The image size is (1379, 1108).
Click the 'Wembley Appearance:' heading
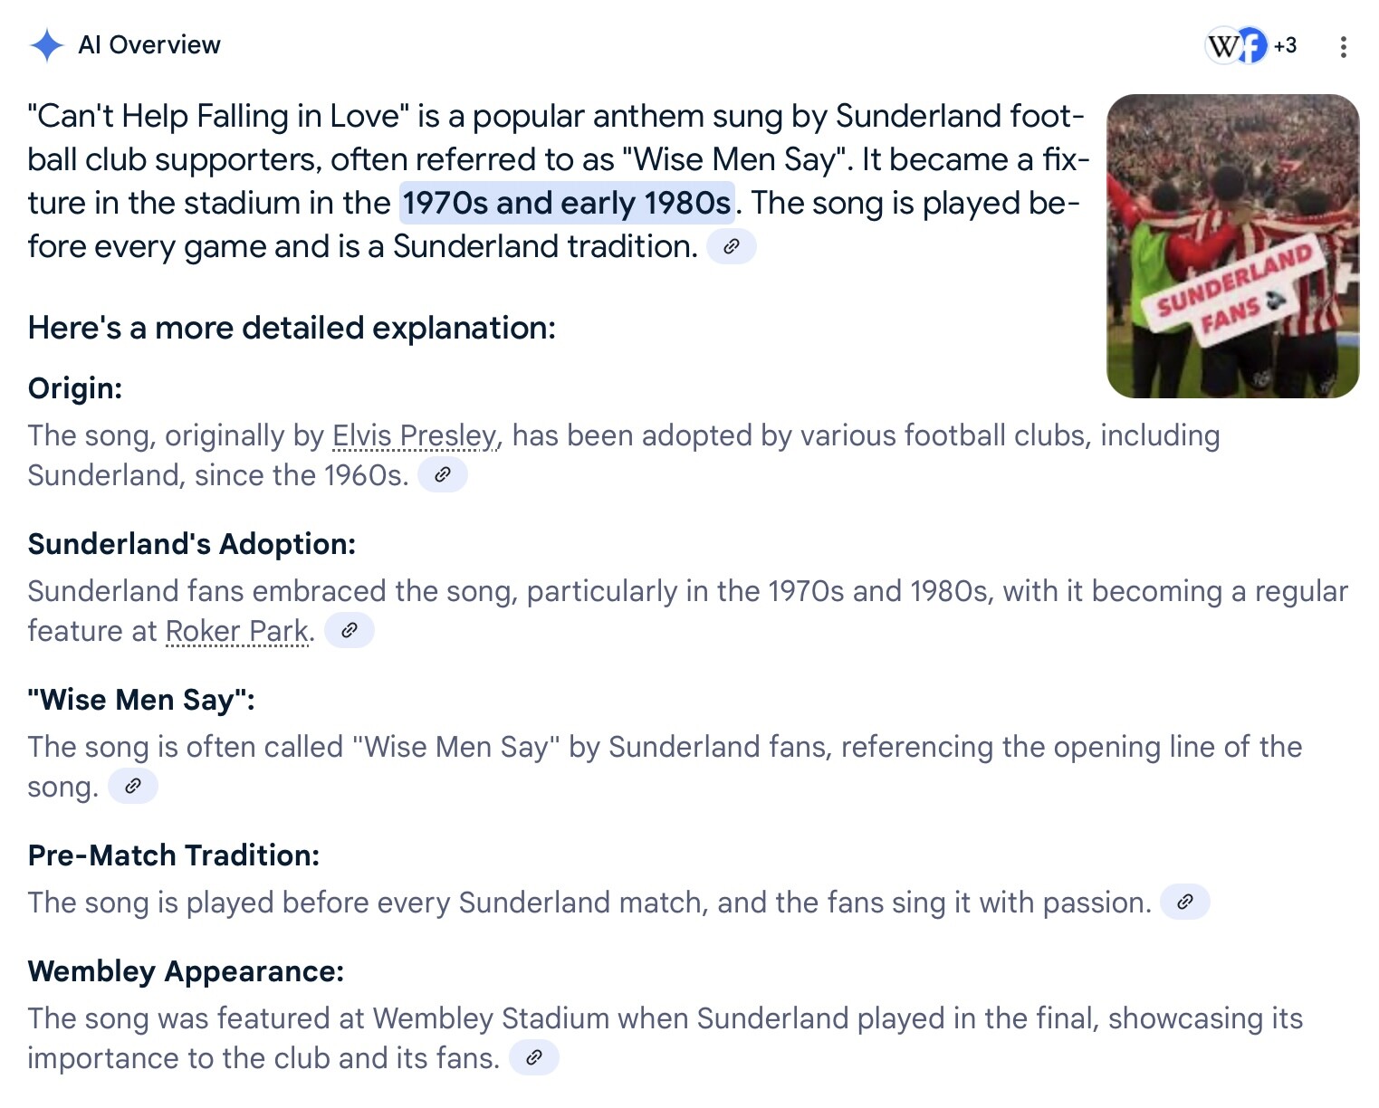click(187, 971)
